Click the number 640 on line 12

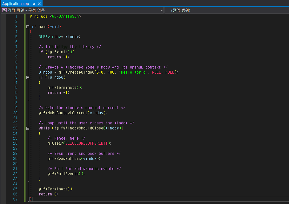(x=100, y=72)
